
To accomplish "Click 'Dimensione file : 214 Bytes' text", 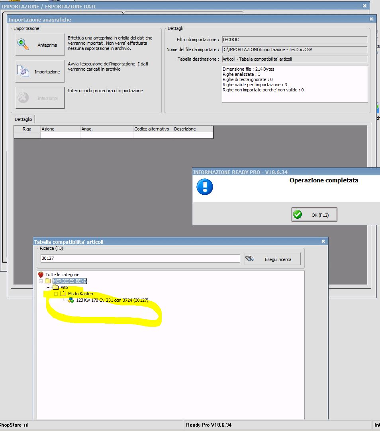I will 248,69.
